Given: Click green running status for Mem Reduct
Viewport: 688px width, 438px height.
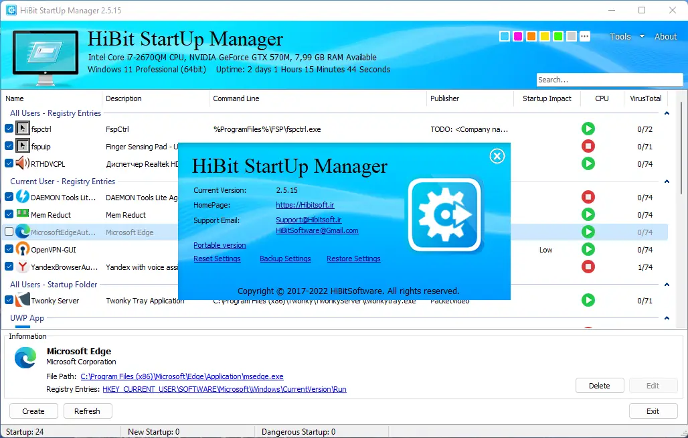Looking at the screenshot, I should 588,214.
